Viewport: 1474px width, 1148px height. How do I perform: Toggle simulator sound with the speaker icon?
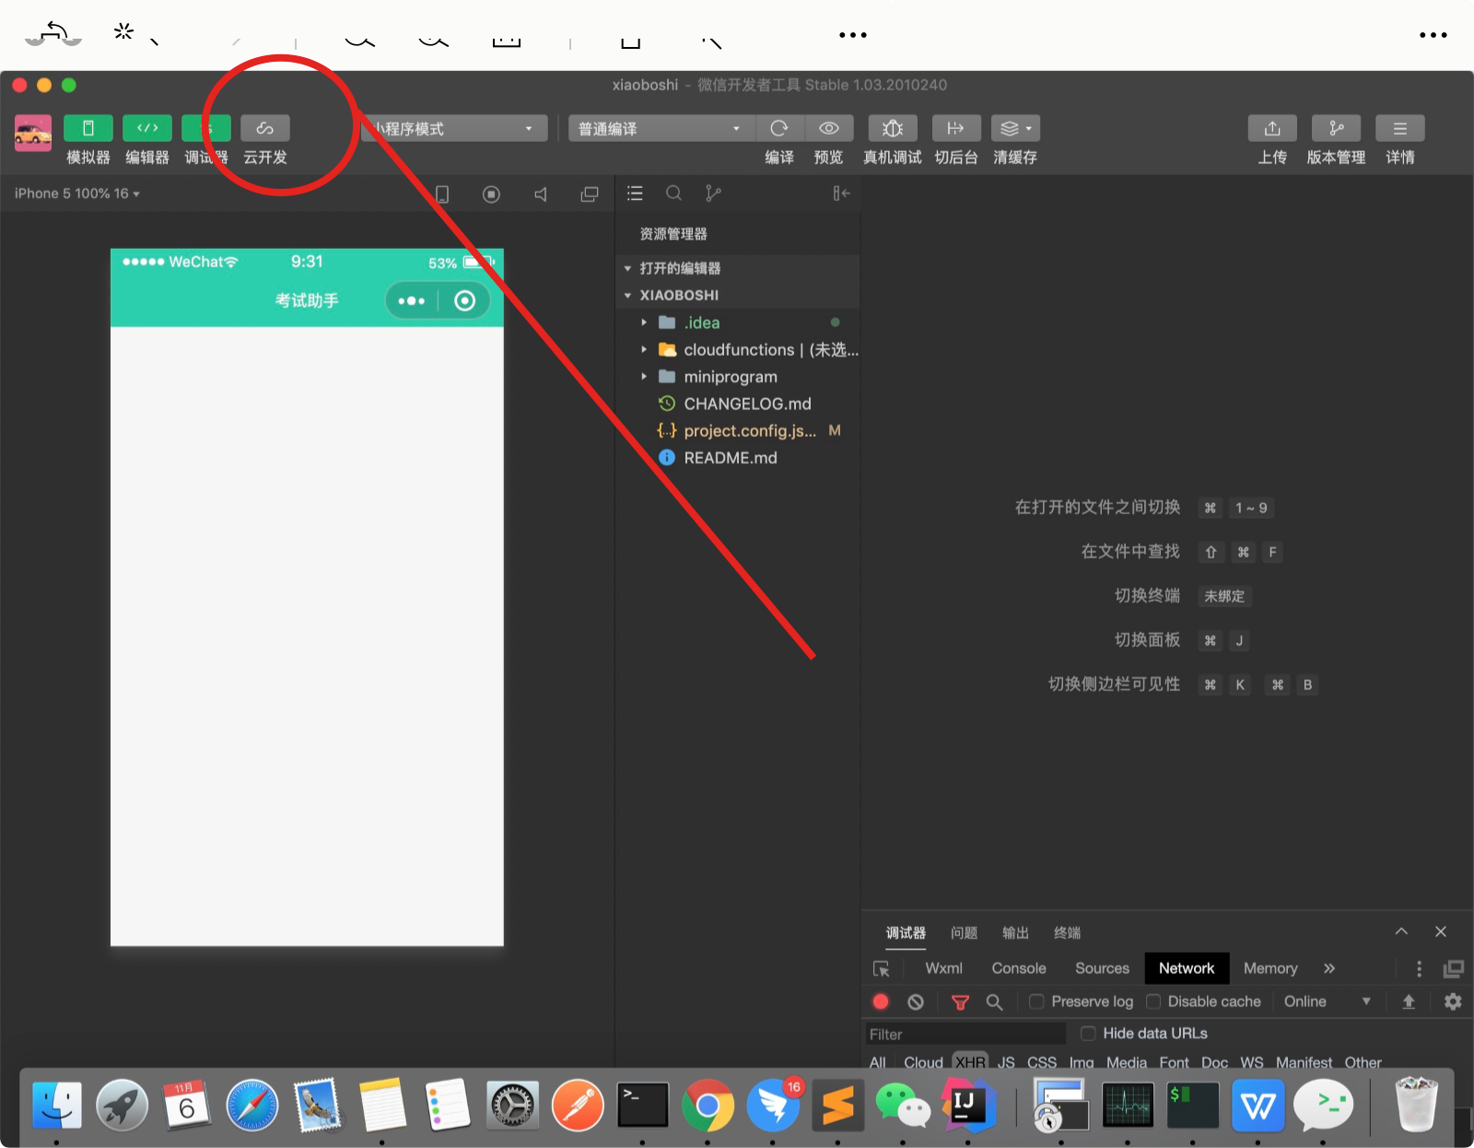541,193
